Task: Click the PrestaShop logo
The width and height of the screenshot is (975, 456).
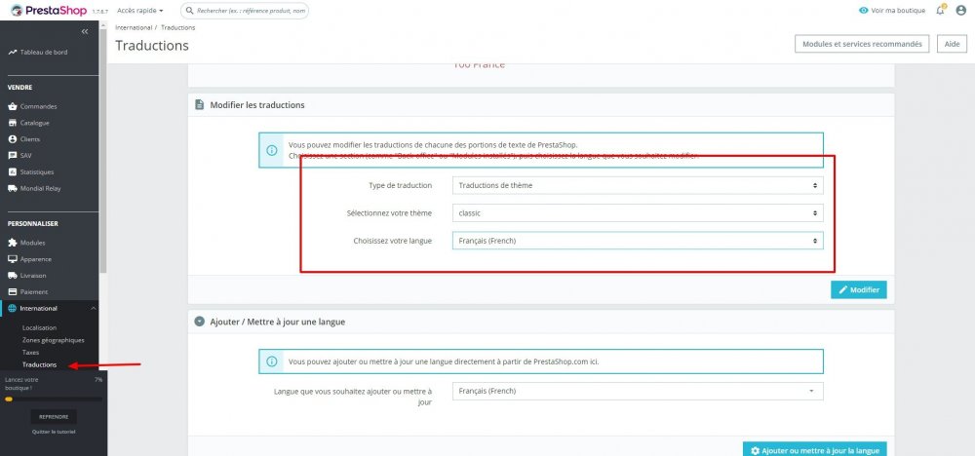Action: tap(49, 11)
